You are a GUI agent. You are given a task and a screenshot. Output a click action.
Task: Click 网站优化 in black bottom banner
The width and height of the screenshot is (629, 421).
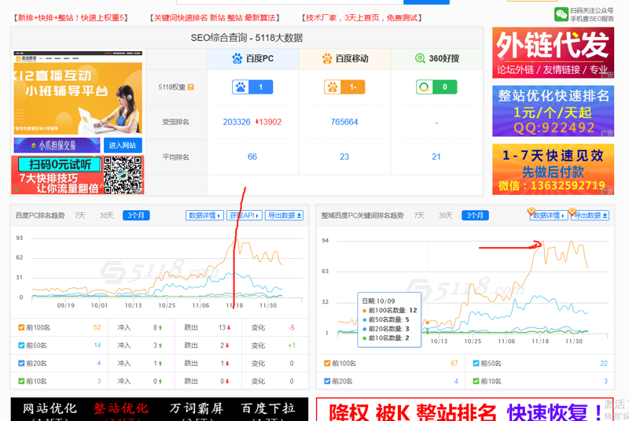coord(50,408)
